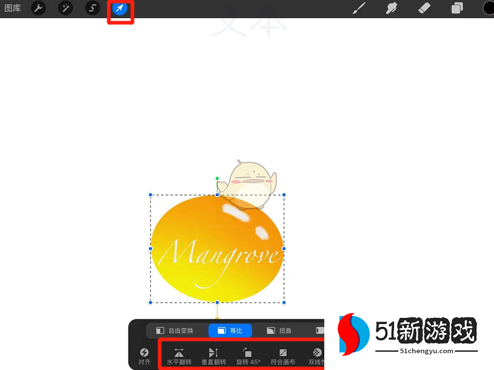
Task: Return to gallery via 图库 button
Action: pos(13,8)
